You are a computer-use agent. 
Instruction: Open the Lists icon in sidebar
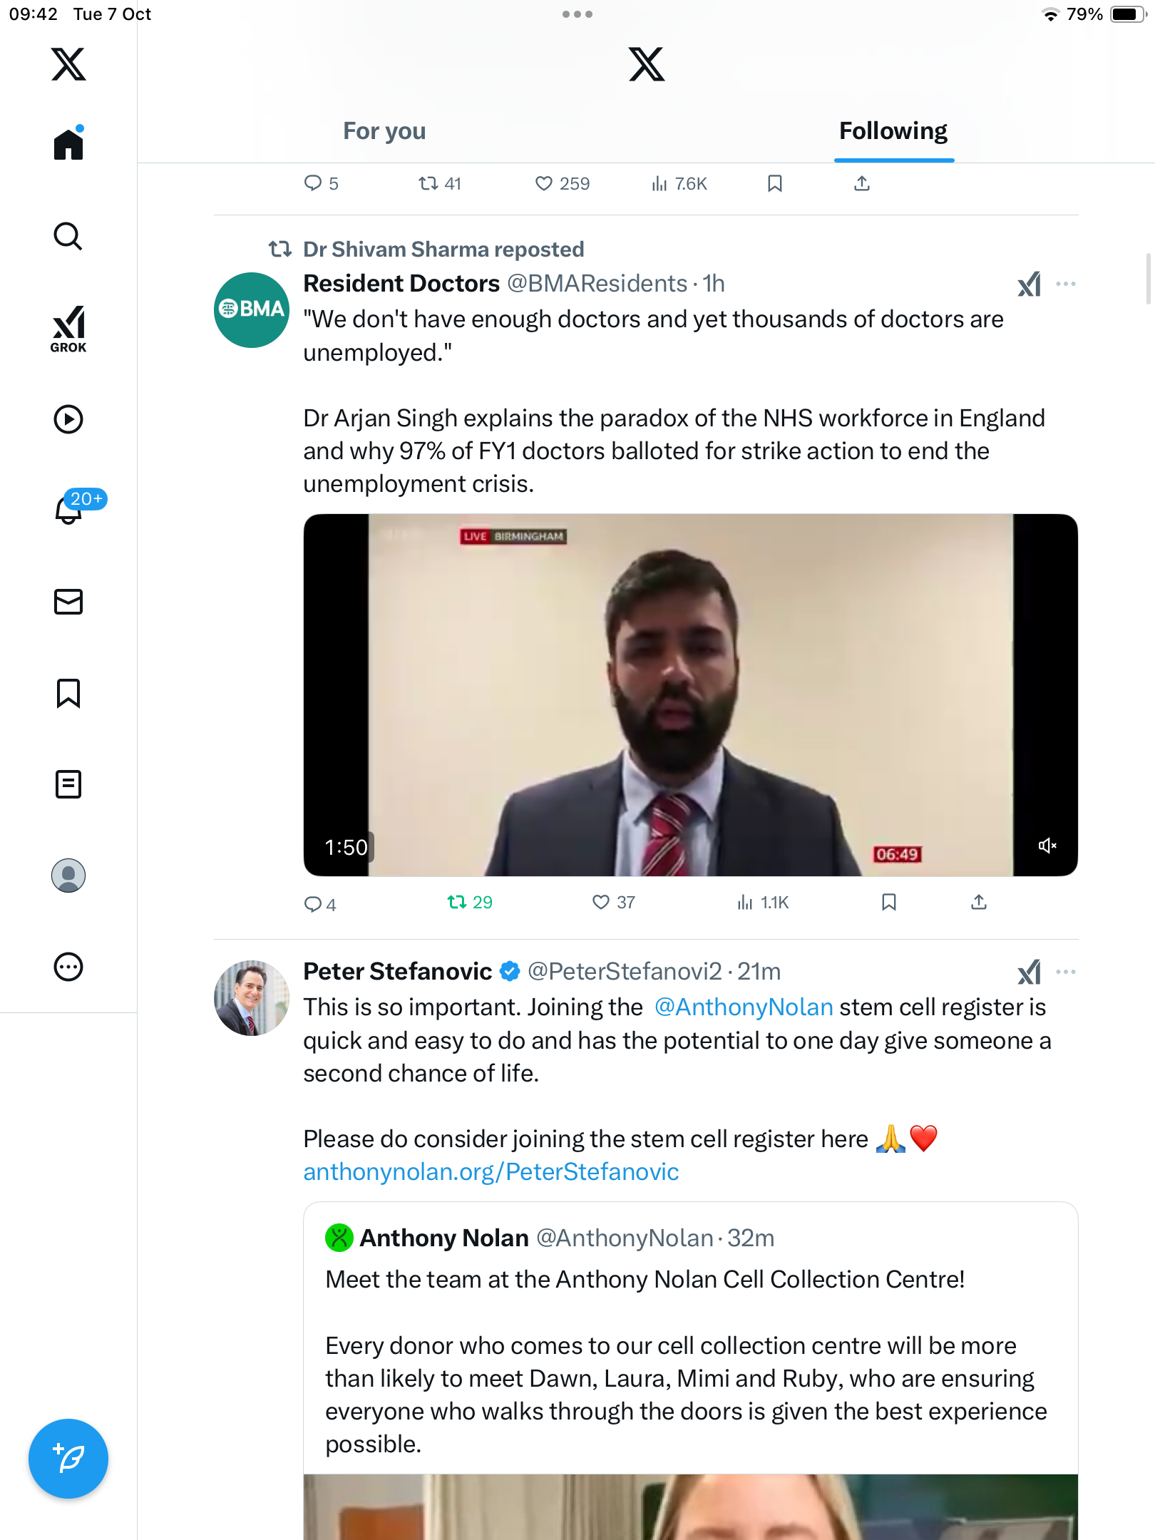[x=68, y=784]
